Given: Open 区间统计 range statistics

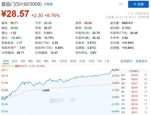Looking at the screenshot, I should tap(127, 61).
